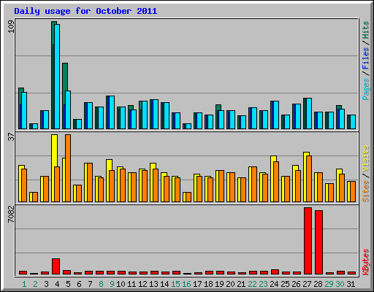Click the cyan bar for day 31 in top chart
Viewport: 374px width, 292px height.
353,122
